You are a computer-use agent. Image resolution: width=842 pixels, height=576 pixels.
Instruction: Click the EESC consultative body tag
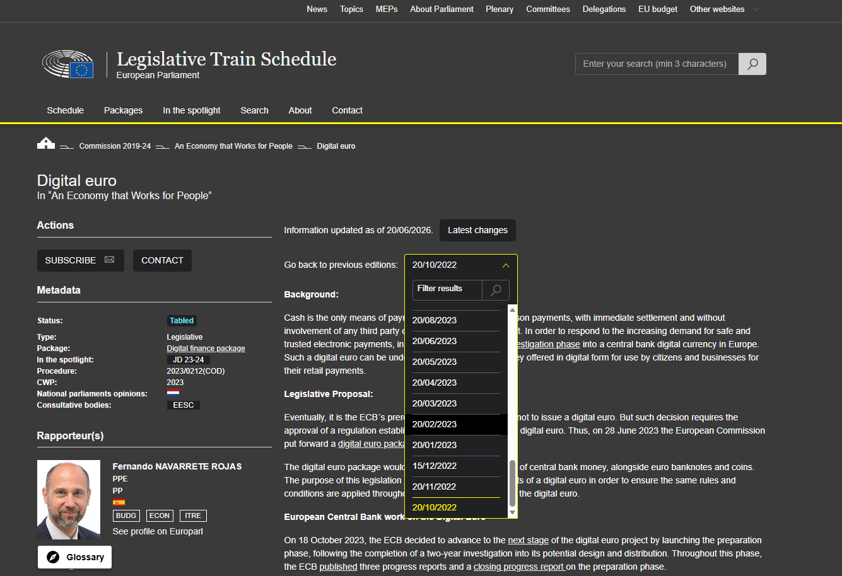[x=184, y=405]
